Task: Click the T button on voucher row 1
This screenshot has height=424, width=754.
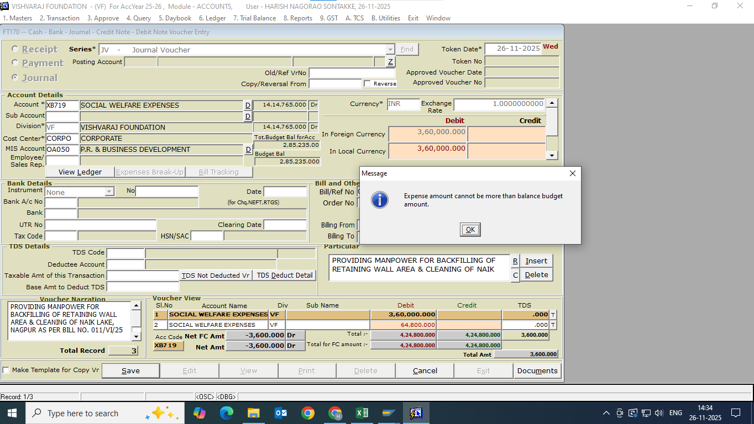Action: pyautogui.click(x=553, y=315)
